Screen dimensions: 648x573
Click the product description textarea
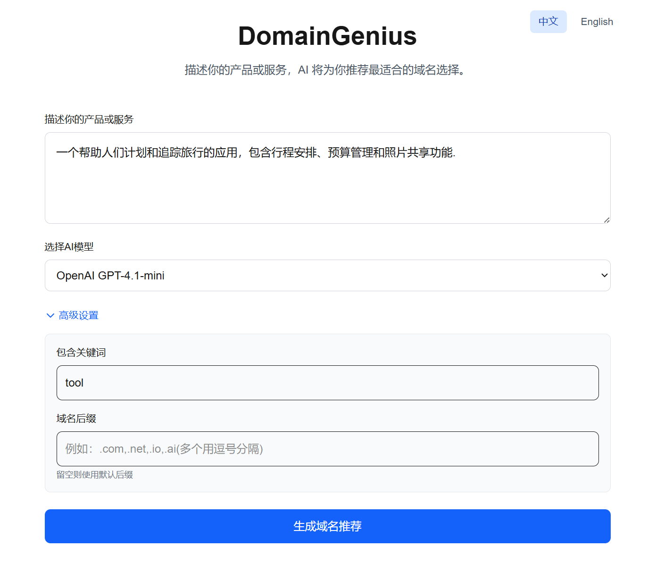[328, 178]
